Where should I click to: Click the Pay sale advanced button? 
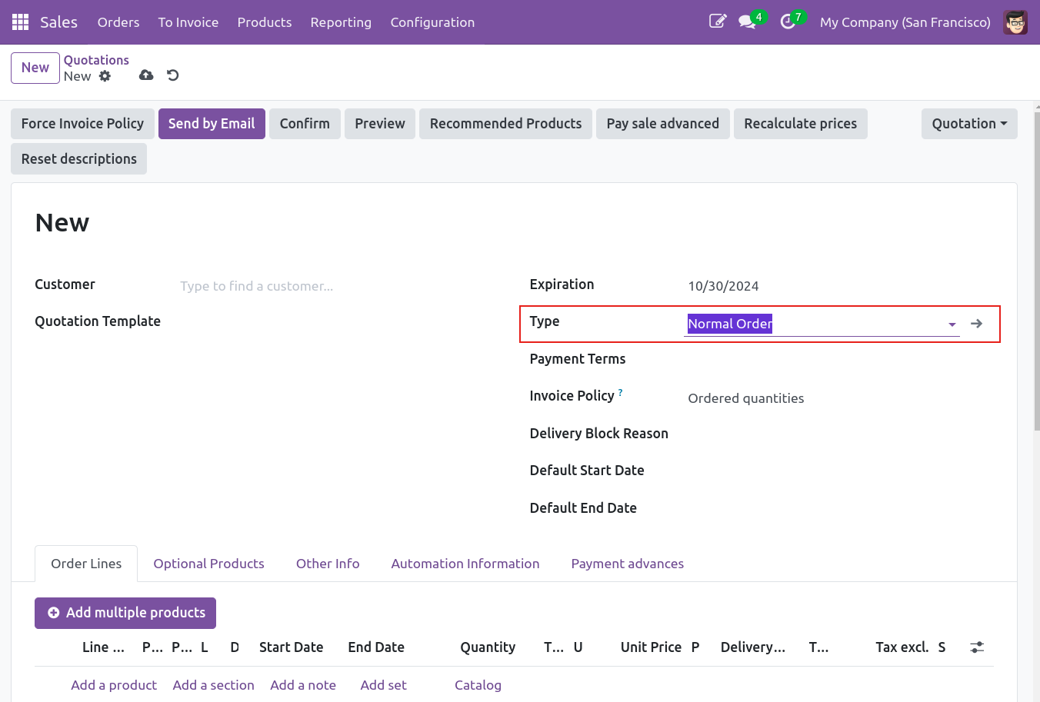[663, 124]
